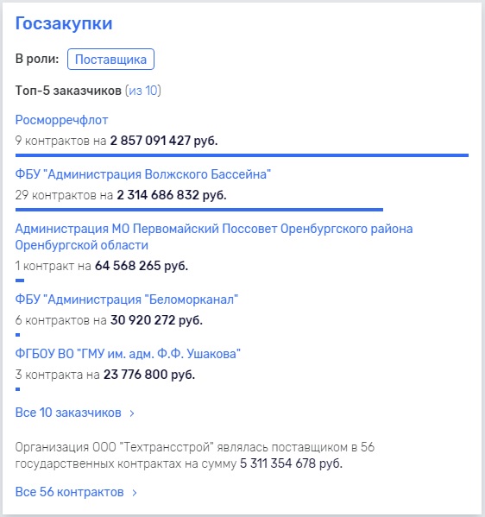Click the Топ-5 заказчиков heading

click(x=68, y=91)
